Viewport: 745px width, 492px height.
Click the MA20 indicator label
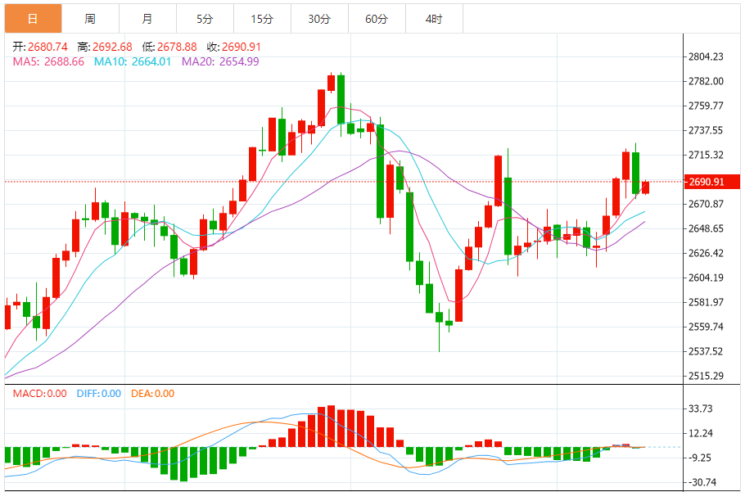(220, 61)
